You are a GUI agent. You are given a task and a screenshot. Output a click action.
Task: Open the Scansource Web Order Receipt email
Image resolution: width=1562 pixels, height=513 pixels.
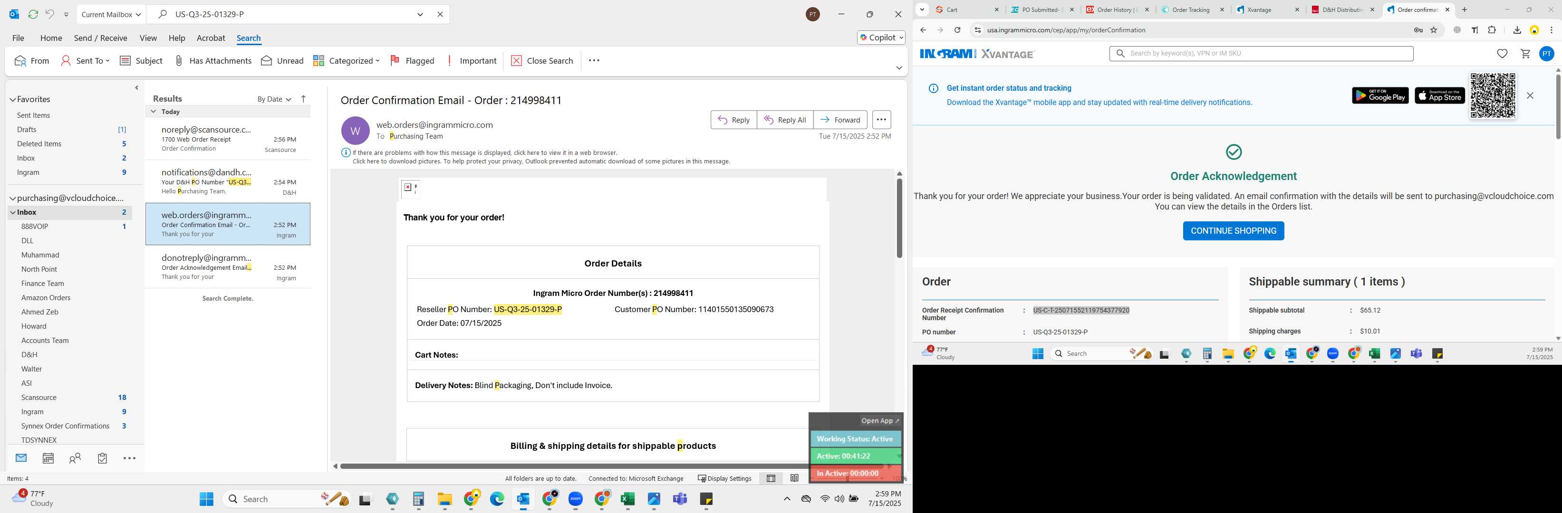(228, 139)
